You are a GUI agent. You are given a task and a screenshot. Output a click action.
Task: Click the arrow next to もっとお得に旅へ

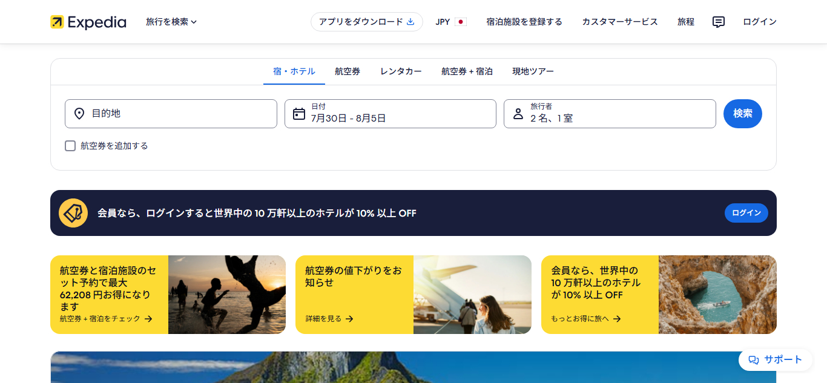tap(617, 319)
